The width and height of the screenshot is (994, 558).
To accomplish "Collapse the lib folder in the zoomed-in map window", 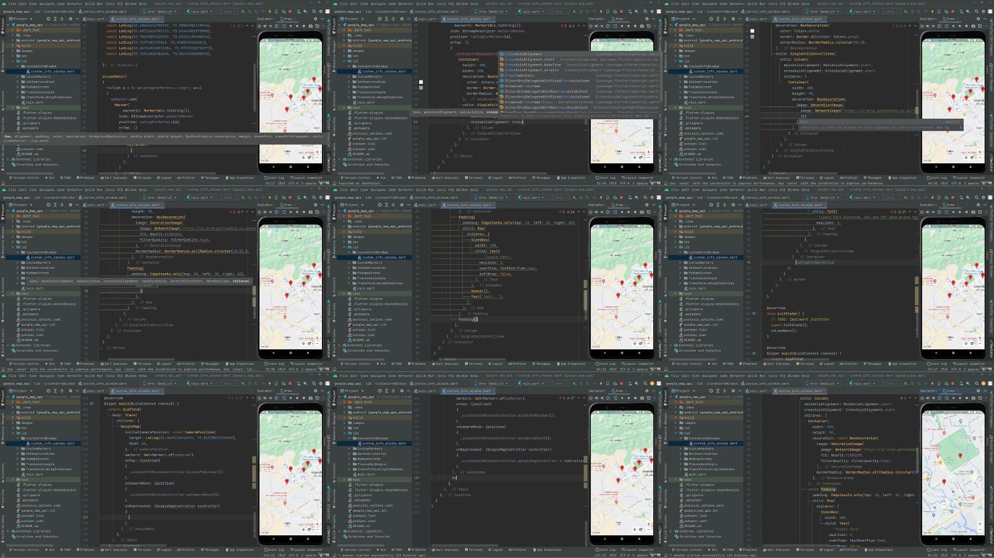I will tap(675, 433).
